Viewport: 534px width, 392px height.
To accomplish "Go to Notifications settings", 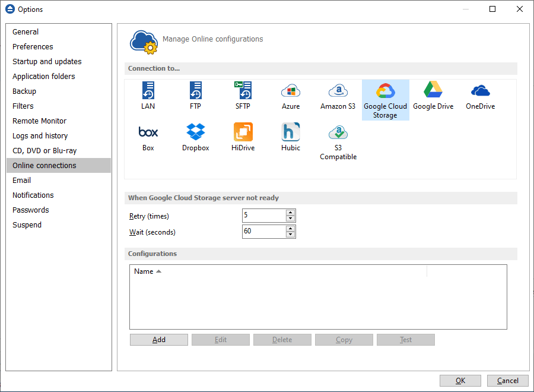I will (x=59, y=195).
